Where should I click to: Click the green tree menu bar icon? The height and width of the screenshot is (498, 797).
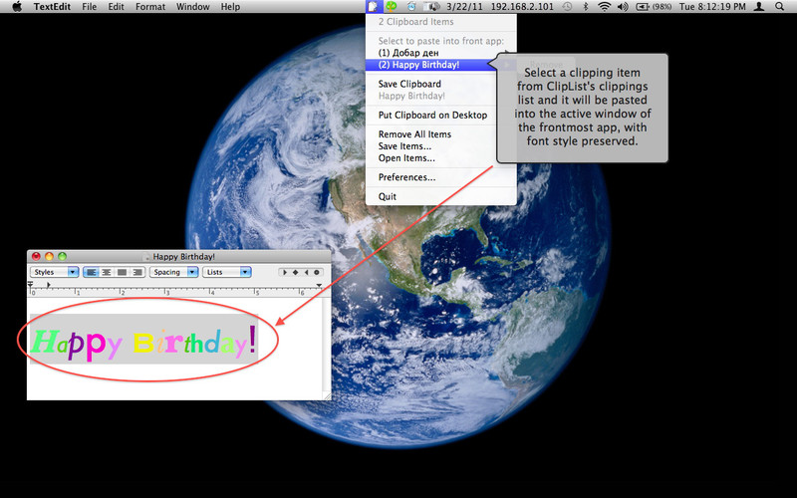[x=391, y=7]
